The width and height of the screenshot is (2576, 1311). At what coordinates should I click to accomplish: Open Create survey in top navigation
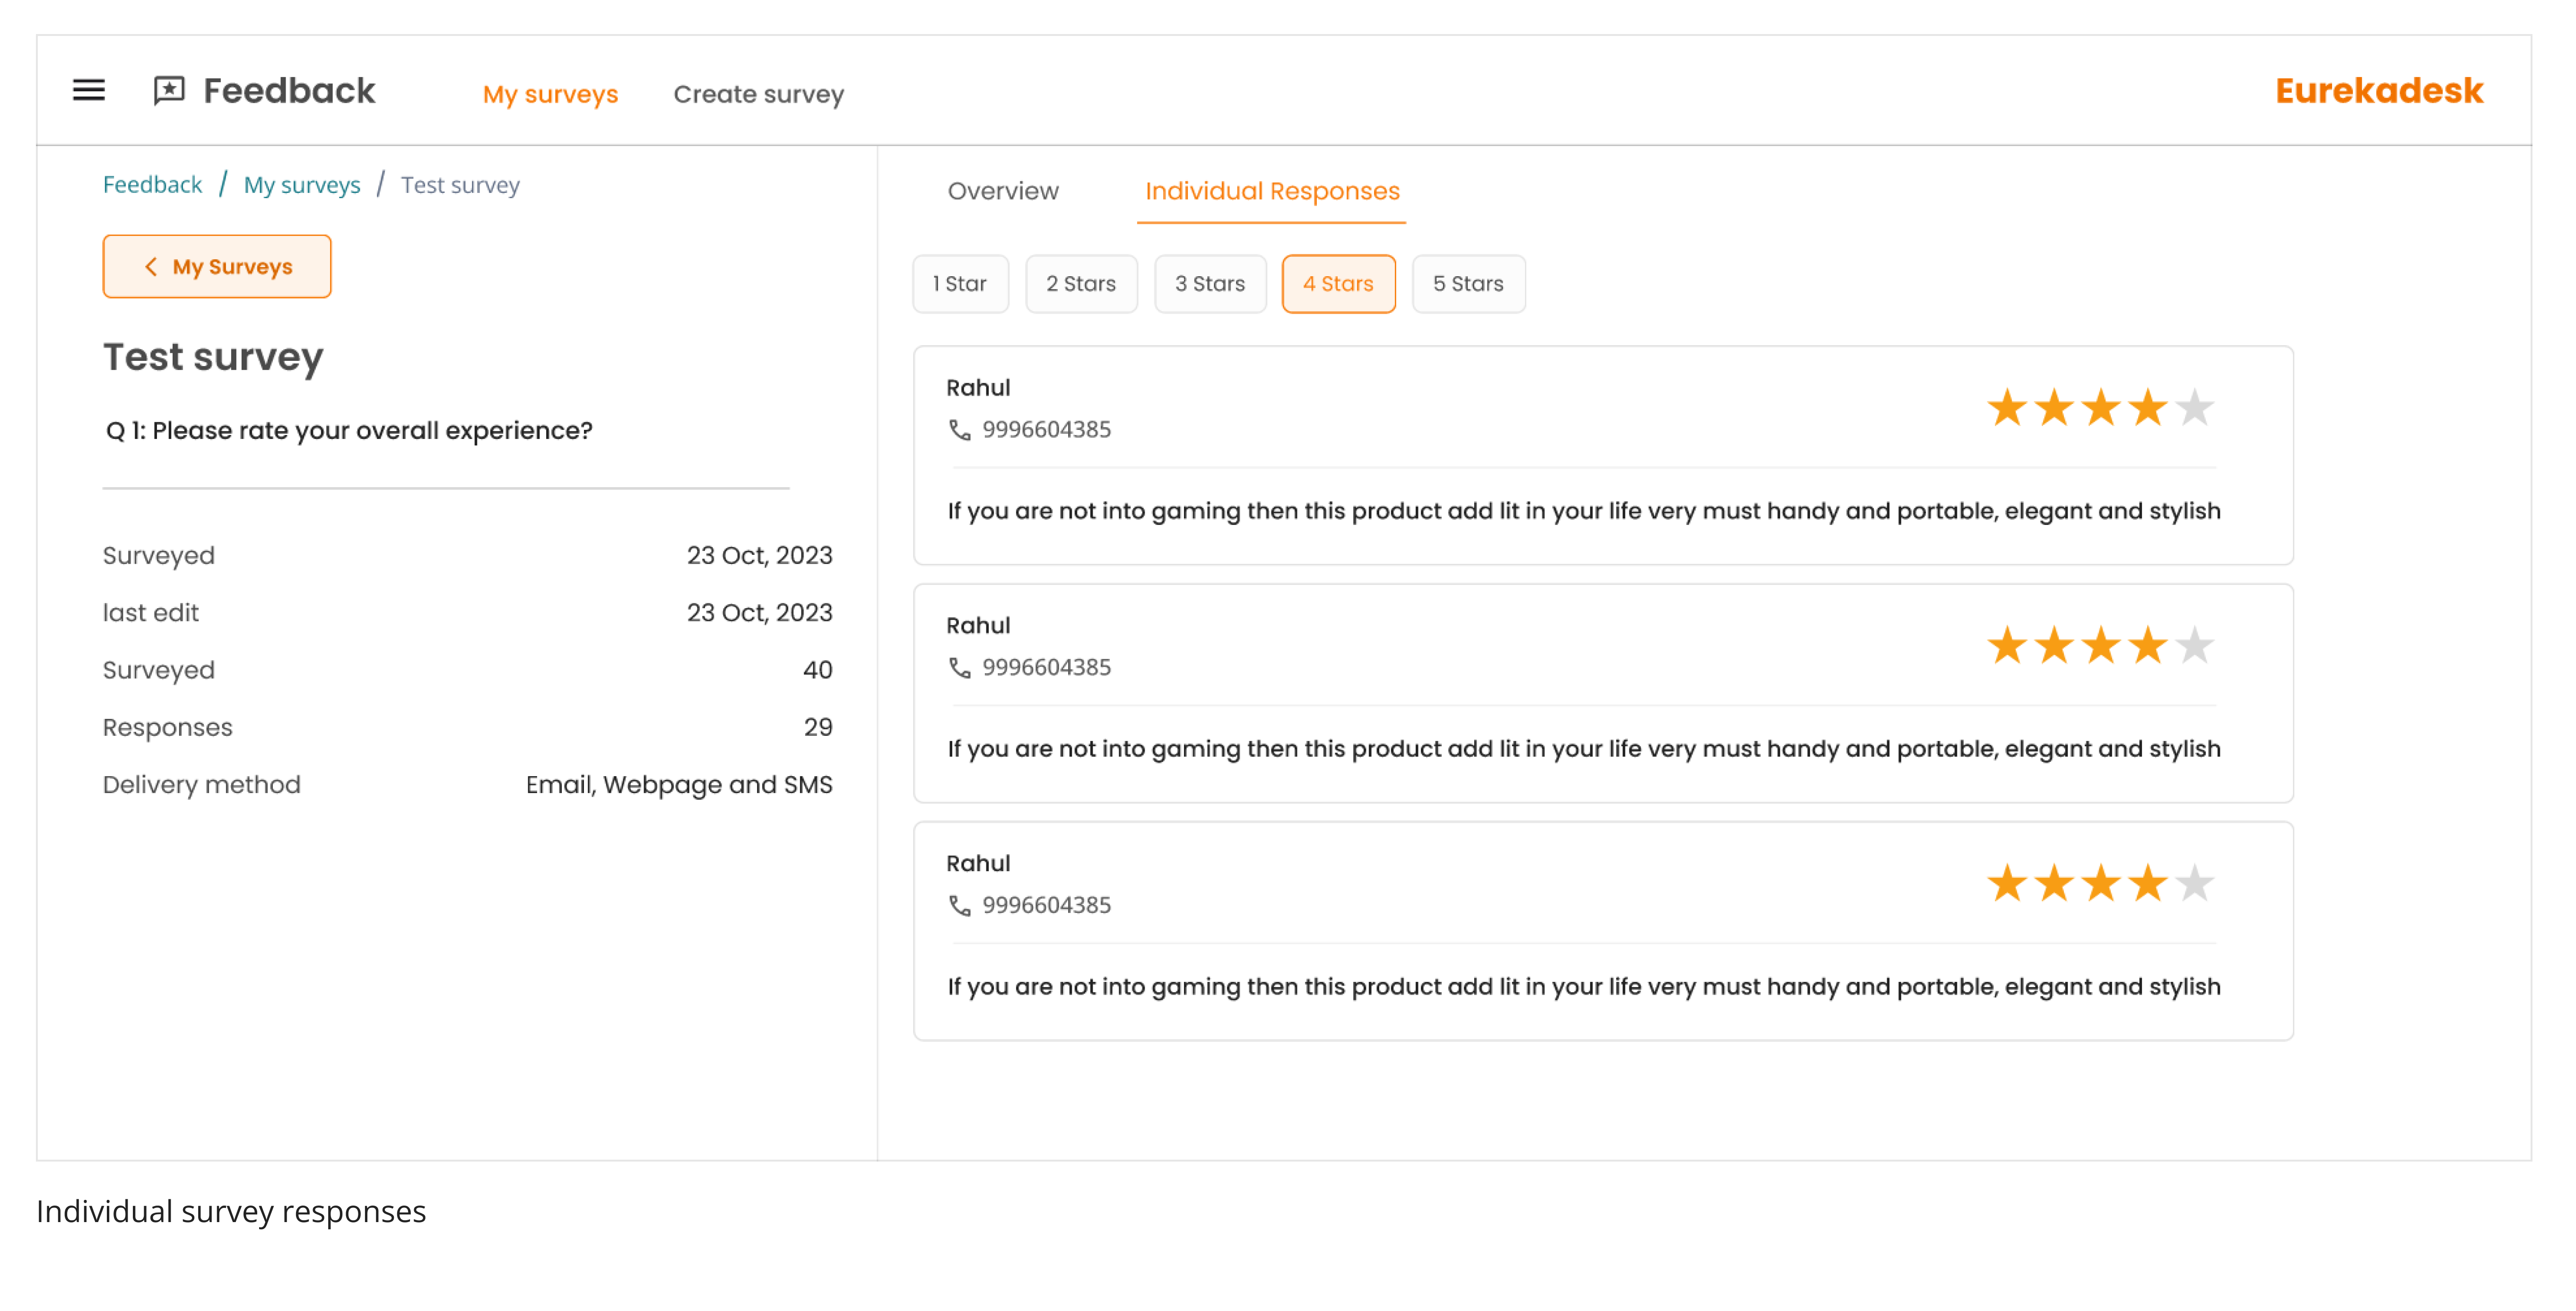point(758,94)
